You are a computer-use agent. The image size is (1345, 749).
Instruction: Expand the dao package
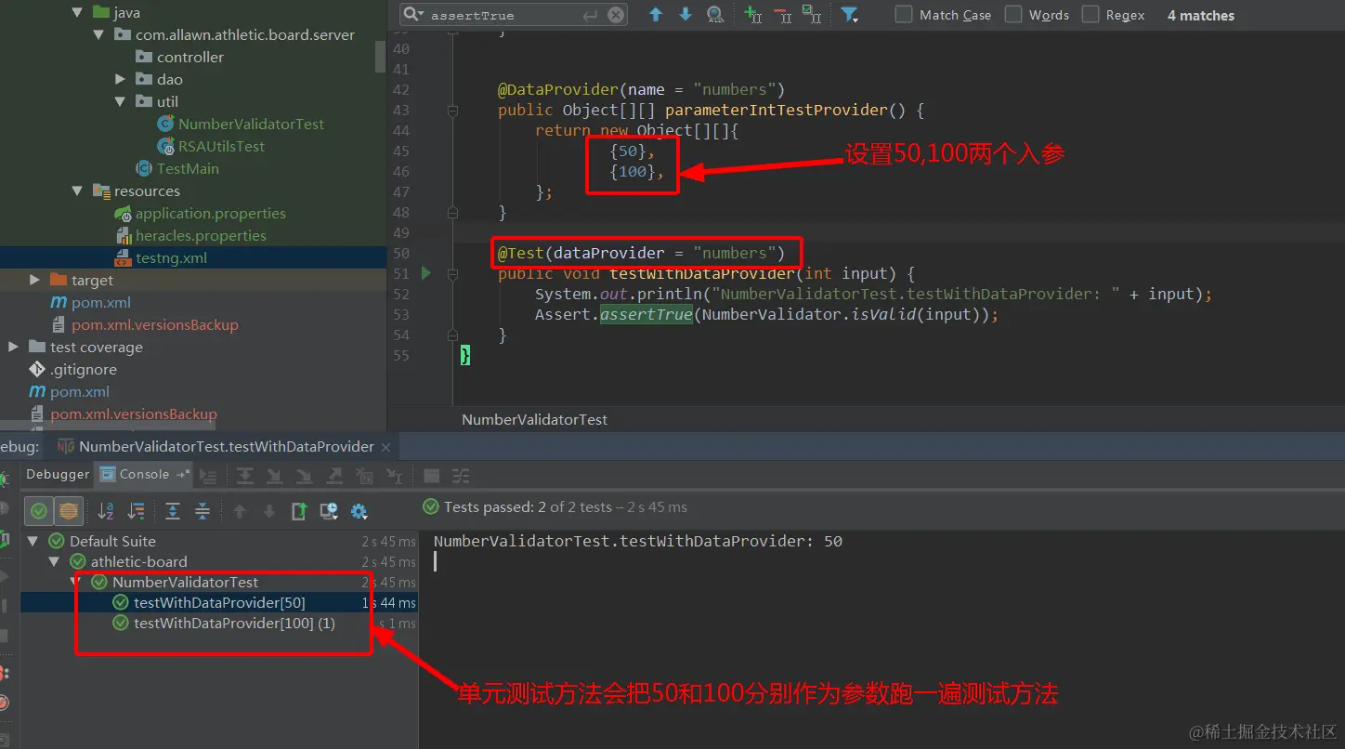pyautogui.click(x=120, y=79)
